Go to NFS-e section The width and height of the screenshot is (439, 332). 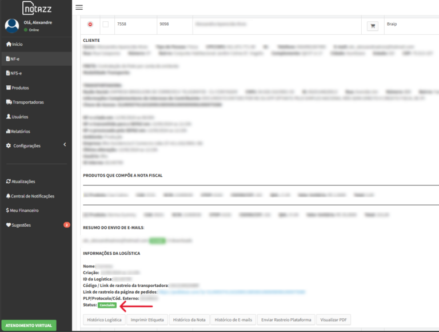click(x=17, y=73)
